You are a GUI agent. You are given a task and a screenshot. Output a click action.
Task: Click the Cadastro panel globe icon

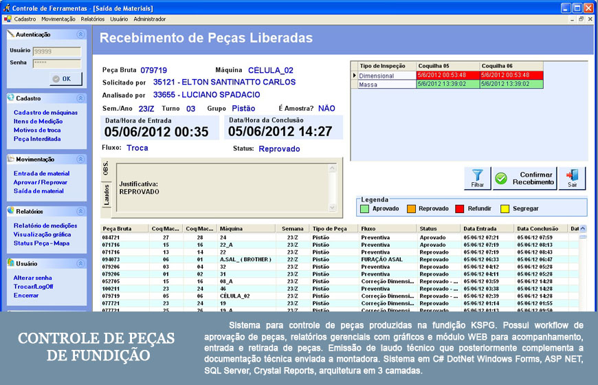point(11,98)
